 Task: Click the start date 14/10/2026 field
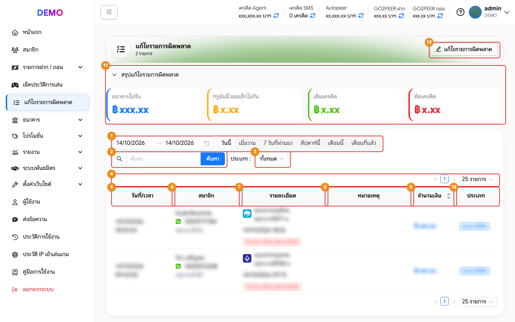click(131, 143)
